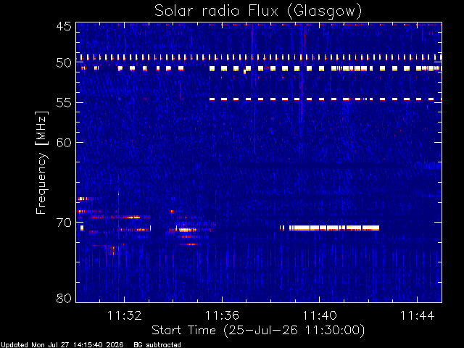Viewport: 464px width, 348px height.
Task: Click the Updated timestamp text at bottom
Action: pos(62,345)
